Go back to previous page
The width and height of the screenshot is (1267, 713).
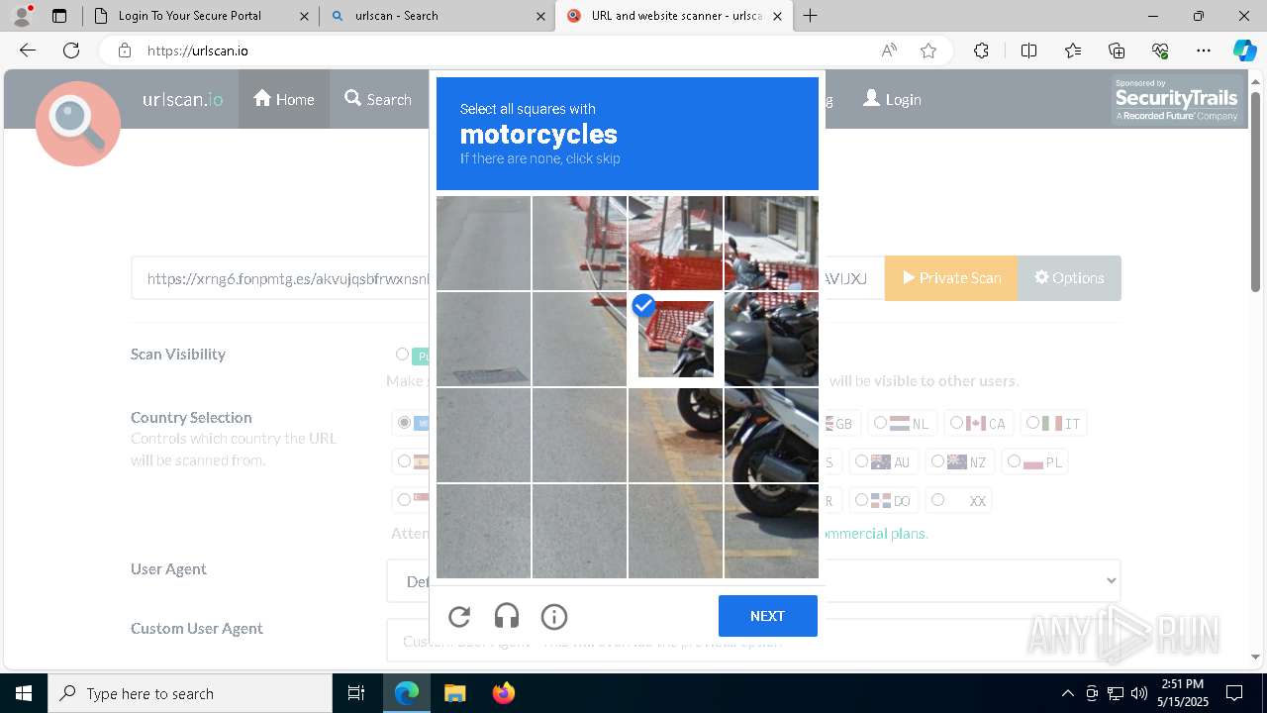[x=28, y=51]
